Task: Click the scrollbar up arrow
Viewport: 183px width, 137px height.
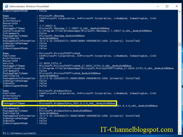Action: click(180, 12)
